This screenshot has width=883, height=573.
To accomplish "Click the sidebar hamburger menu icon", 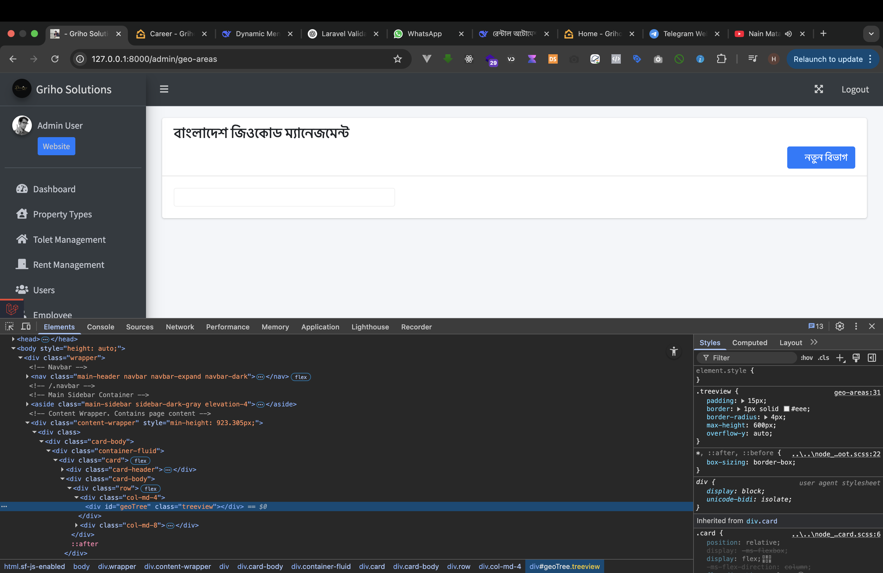I will click(x=164, y=89).
